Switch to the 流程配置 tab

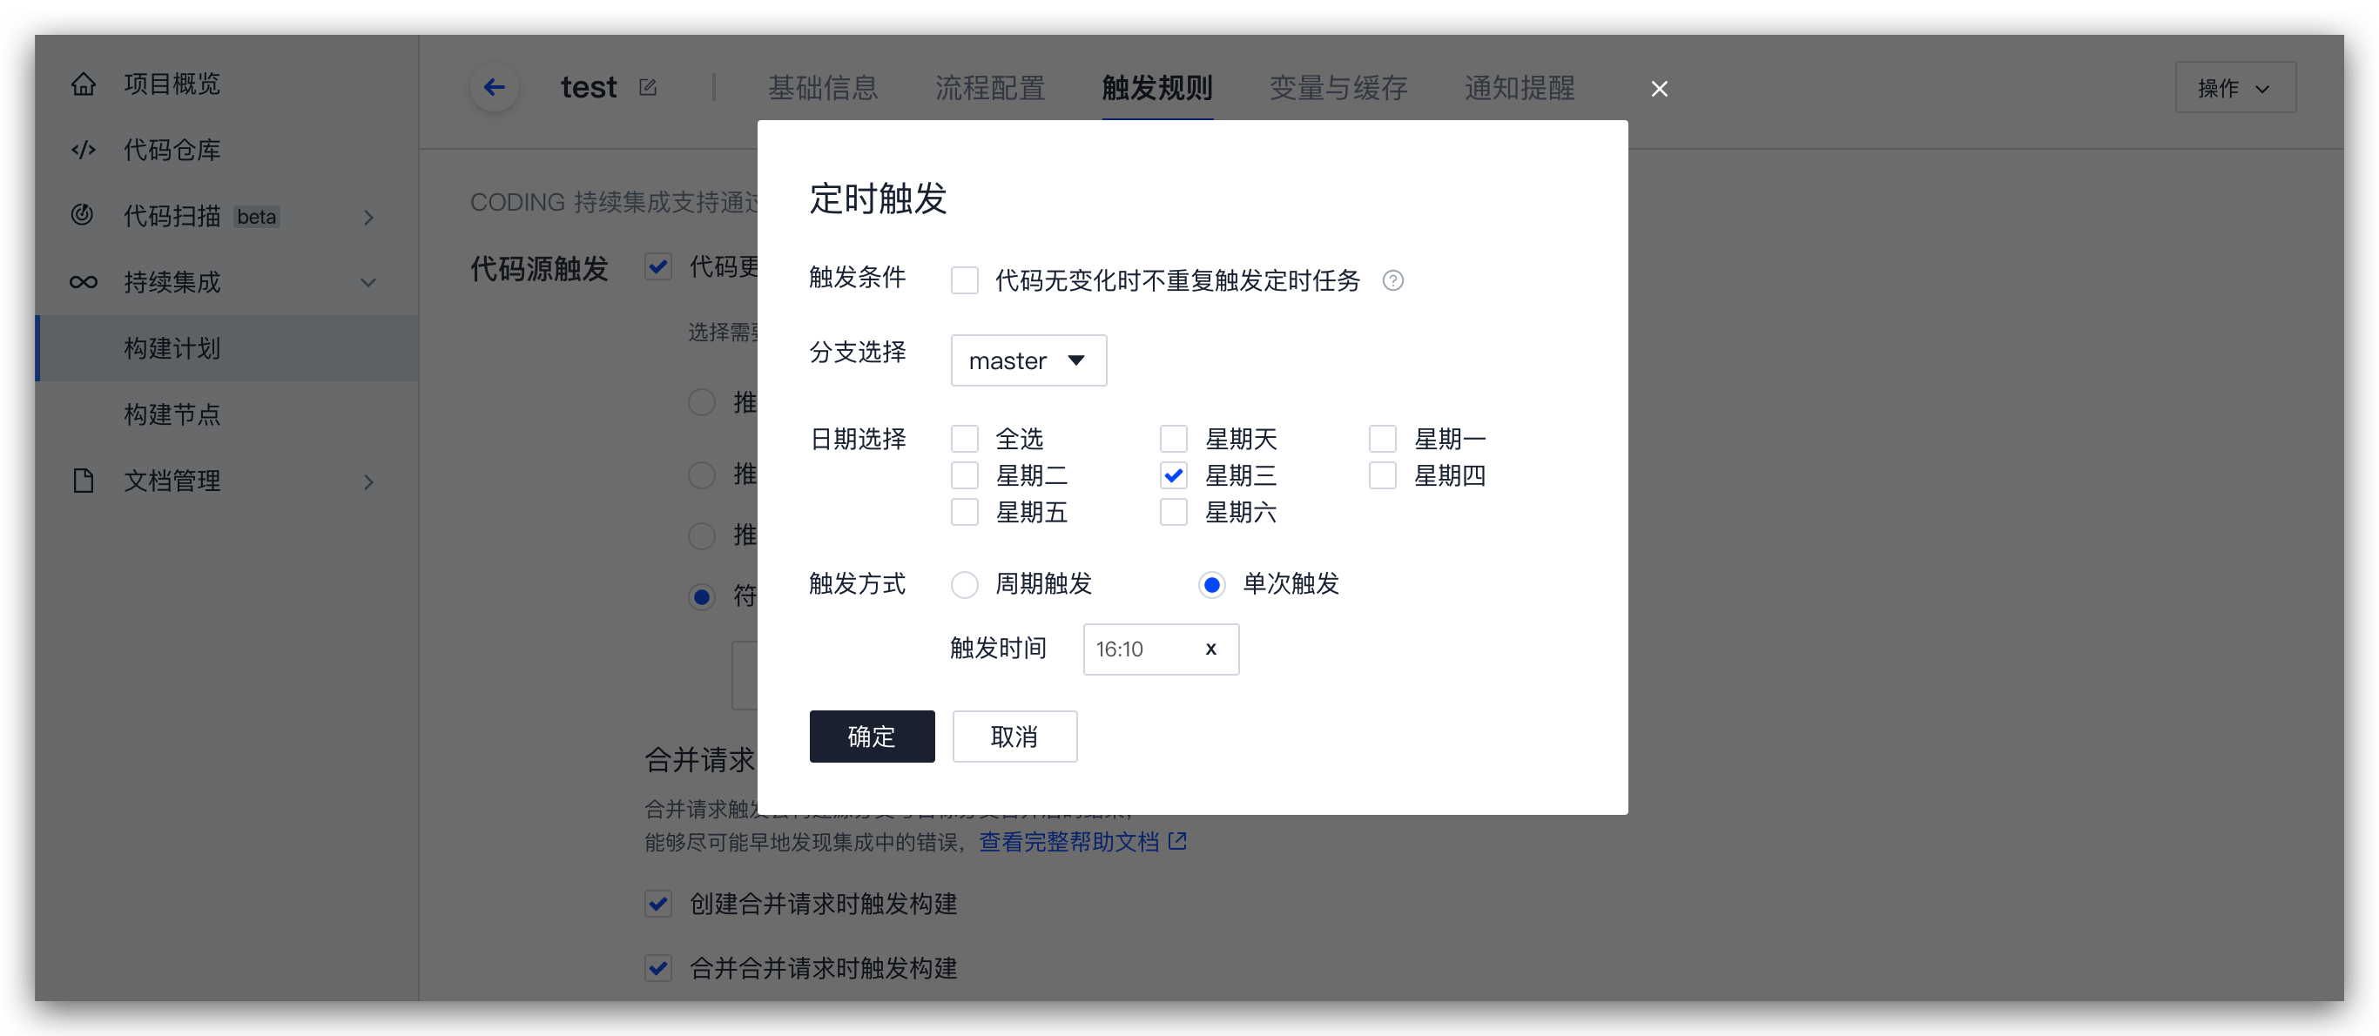pos(990,88)
